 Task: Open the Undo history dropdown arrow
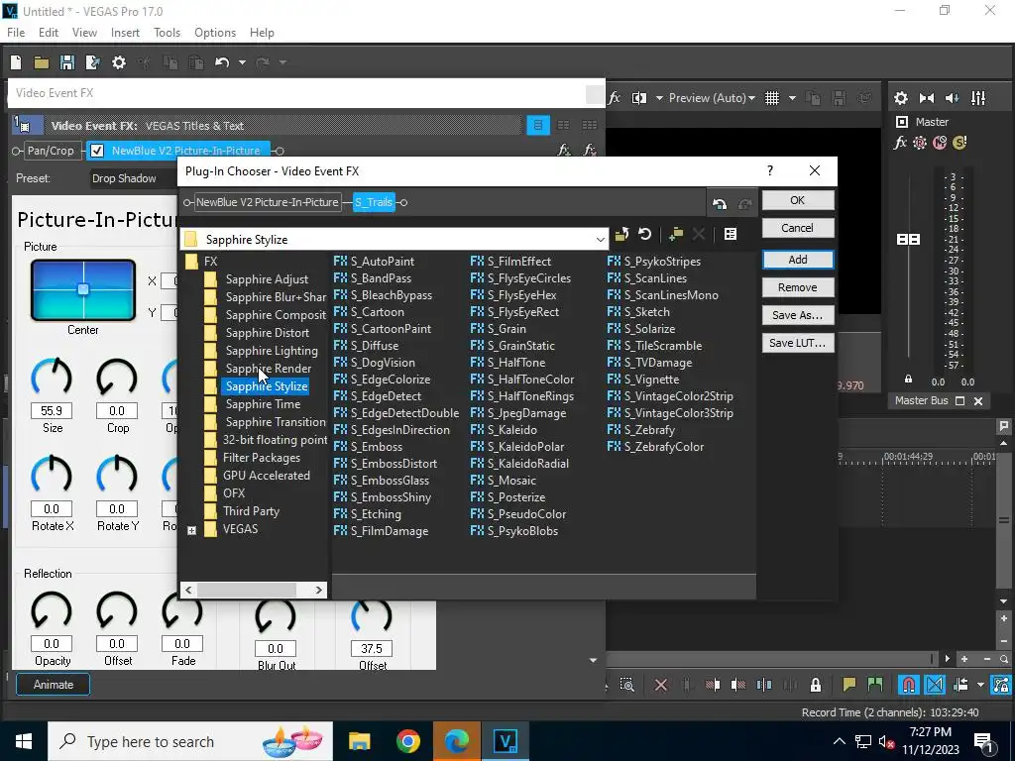(242, 62)
